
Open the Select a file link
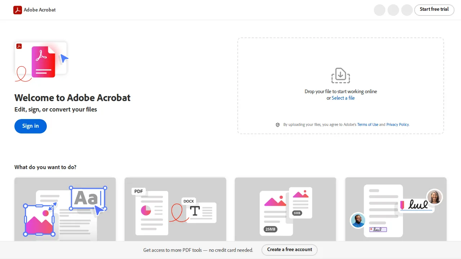click(x=343, y=98)
